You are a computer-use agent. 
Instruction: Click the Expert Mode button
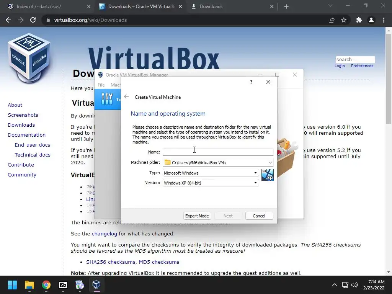pyautogui.click(x=197, y=216)
